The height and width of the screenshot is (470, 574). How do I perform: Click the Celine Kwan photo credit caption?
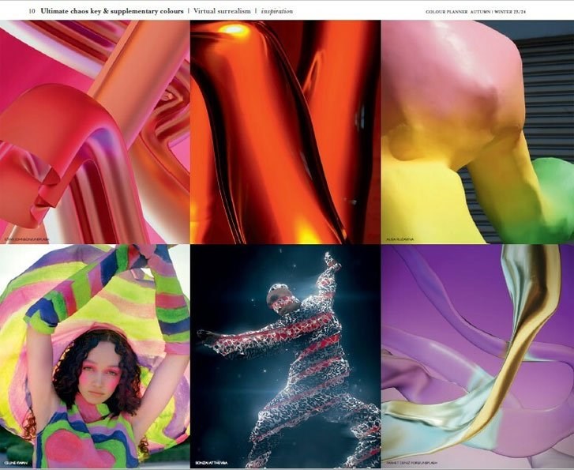pos(17,463)
